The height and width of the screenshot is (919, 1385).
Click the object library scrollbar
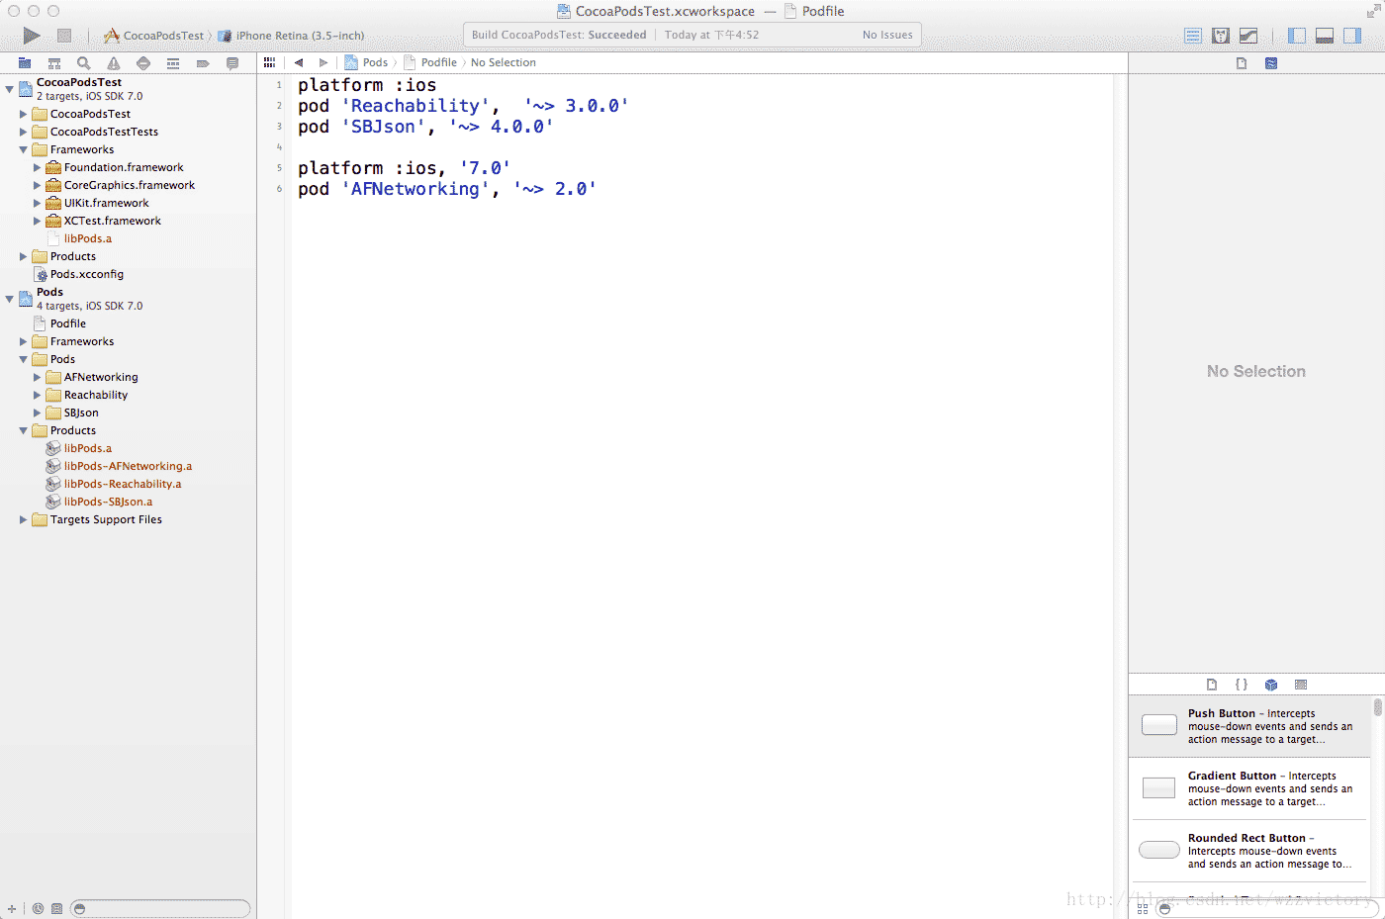(x=1377, y=708)
